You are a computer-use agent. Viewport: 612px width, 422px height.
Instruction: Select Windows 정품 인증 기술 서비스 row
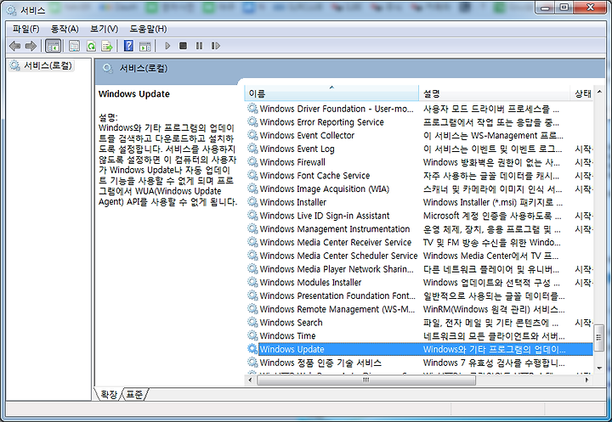tap(420, 363)
